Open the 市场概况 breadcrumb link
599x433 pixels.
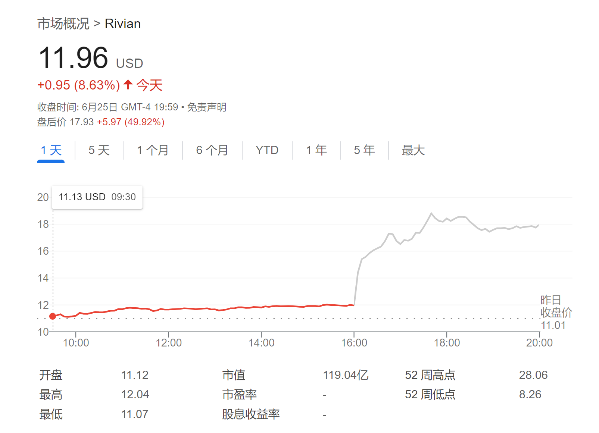(x=63, y=23)
